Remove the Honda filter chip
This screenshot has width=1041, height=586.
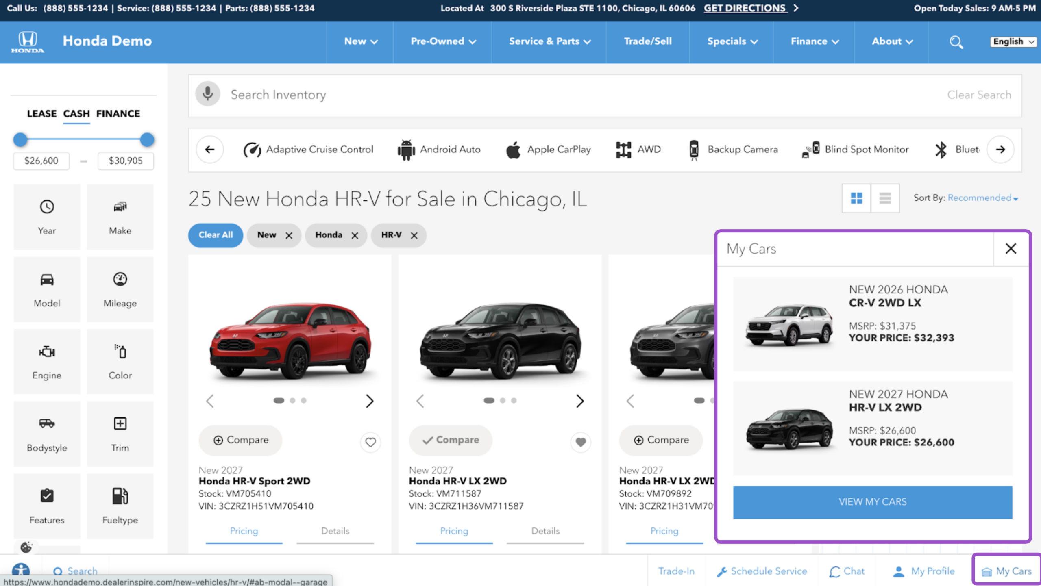point(355,236)
